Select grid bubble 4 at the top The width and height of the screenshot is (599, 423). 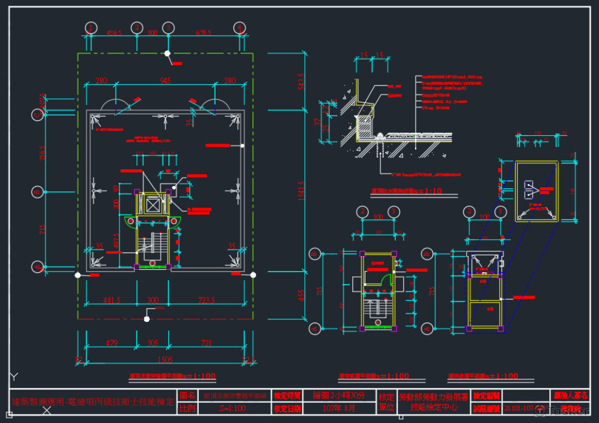click(240, 28)
